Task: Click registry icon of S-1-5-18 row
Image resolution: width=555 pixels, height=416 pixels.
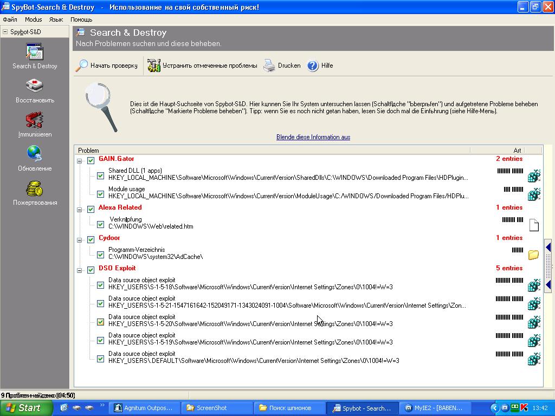Action: 534,285
